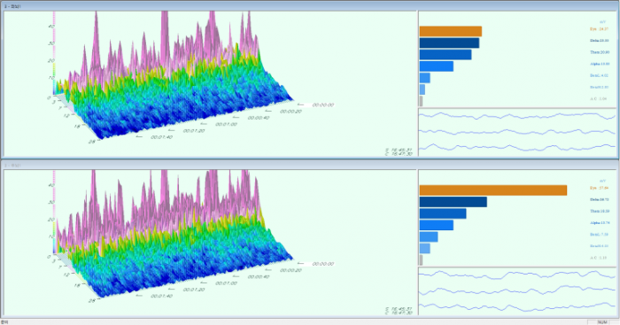Click the Eye value label in lower window
This screenshot has width=620, height=325.
tap(599, 188)
